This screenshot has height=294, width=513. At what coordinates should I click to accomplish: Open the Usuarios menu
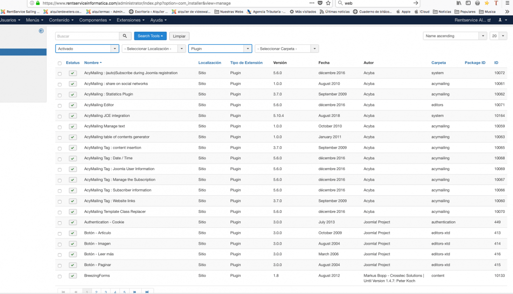coord(10,20)
